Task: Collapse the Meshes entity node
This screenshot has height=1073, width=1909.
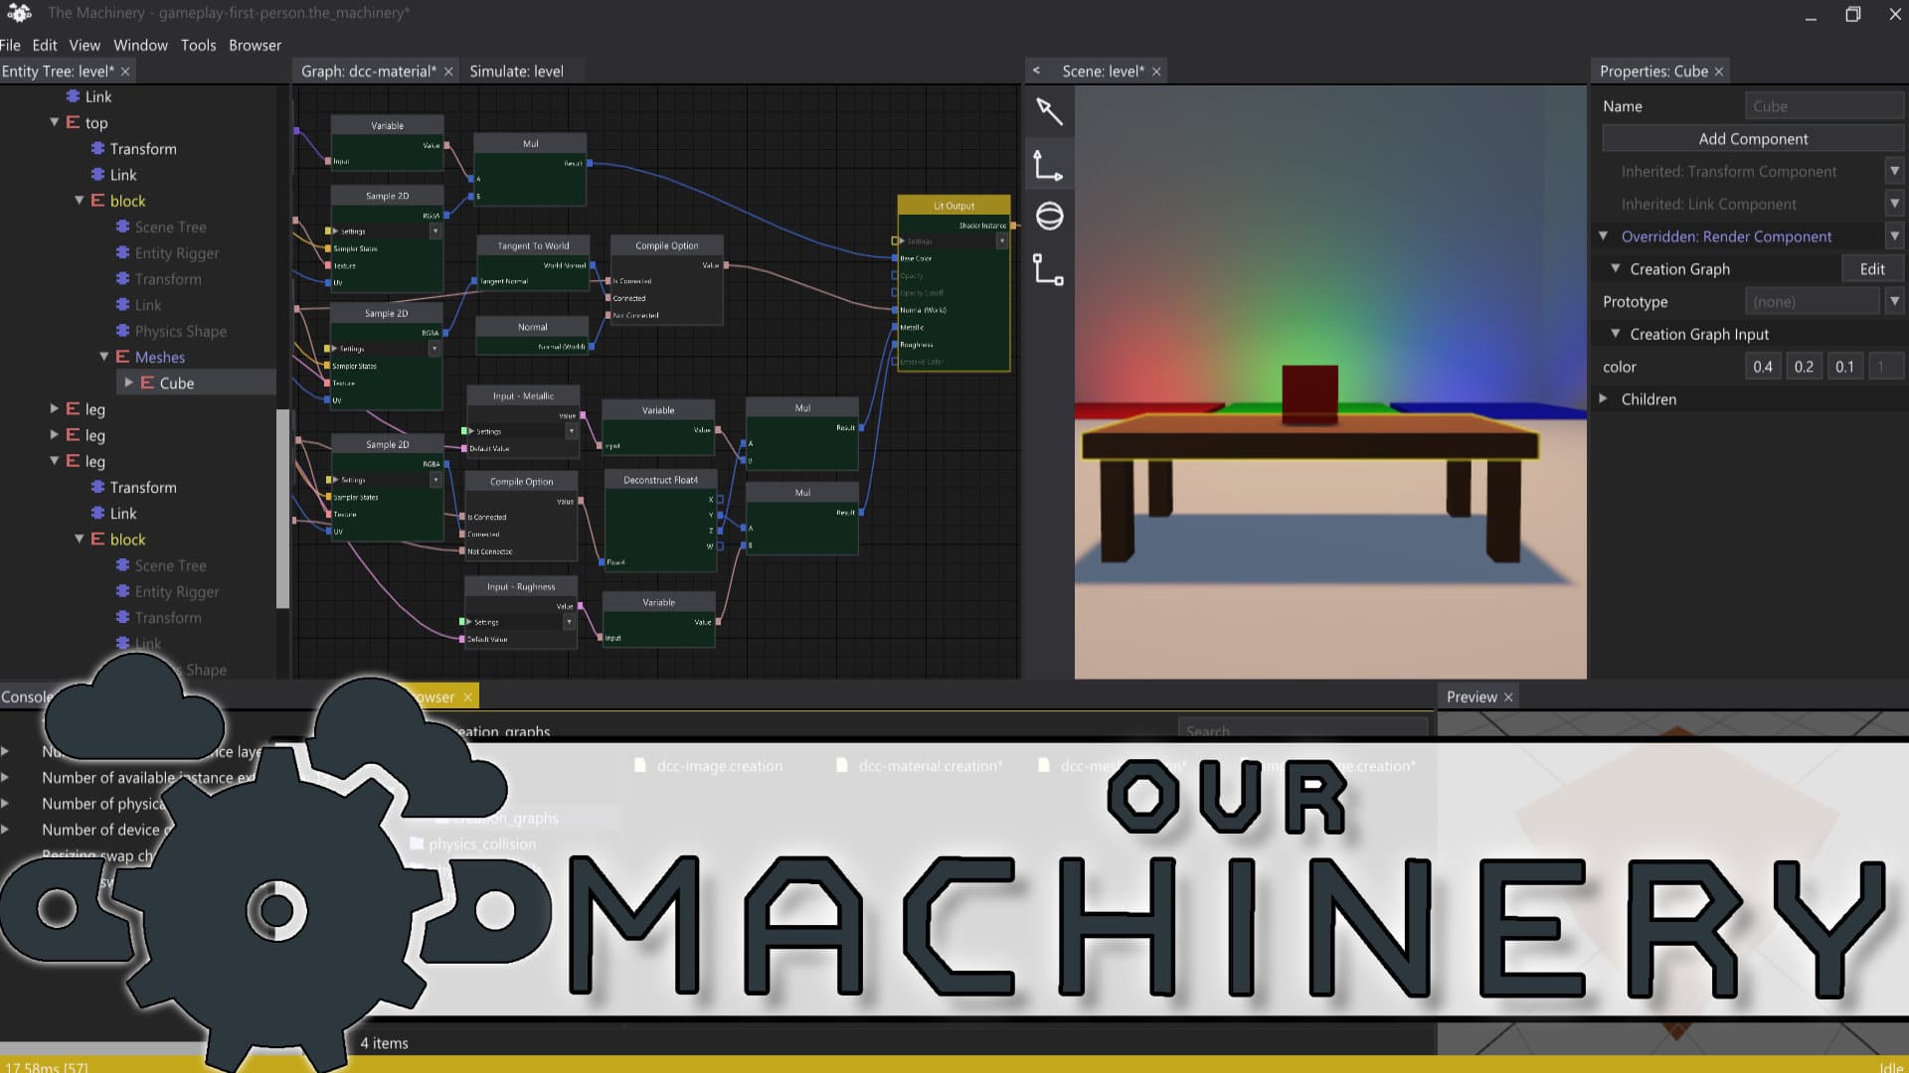Action: (104, 357)
